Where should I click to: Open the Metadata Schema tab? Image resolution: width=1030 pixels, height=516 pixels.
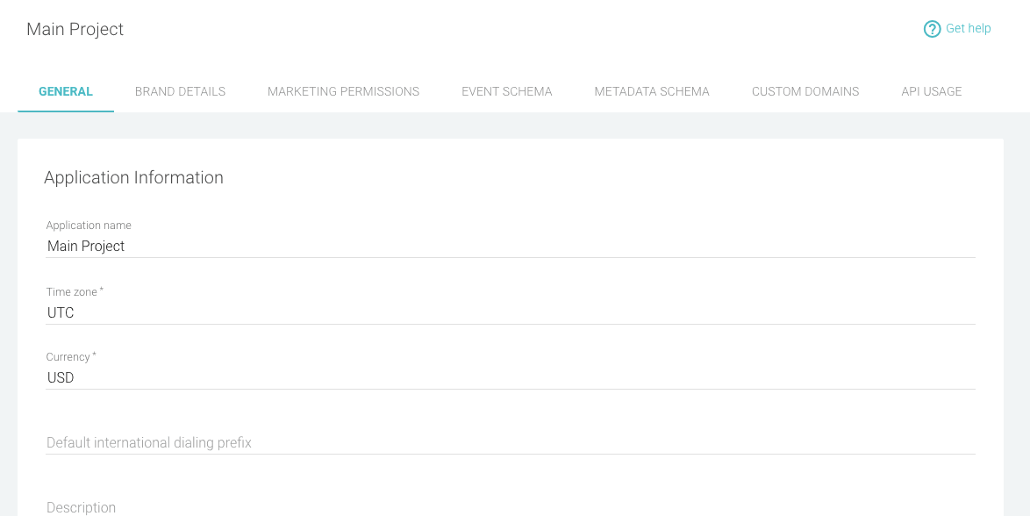pyautogui.click(x=652, y=91)
